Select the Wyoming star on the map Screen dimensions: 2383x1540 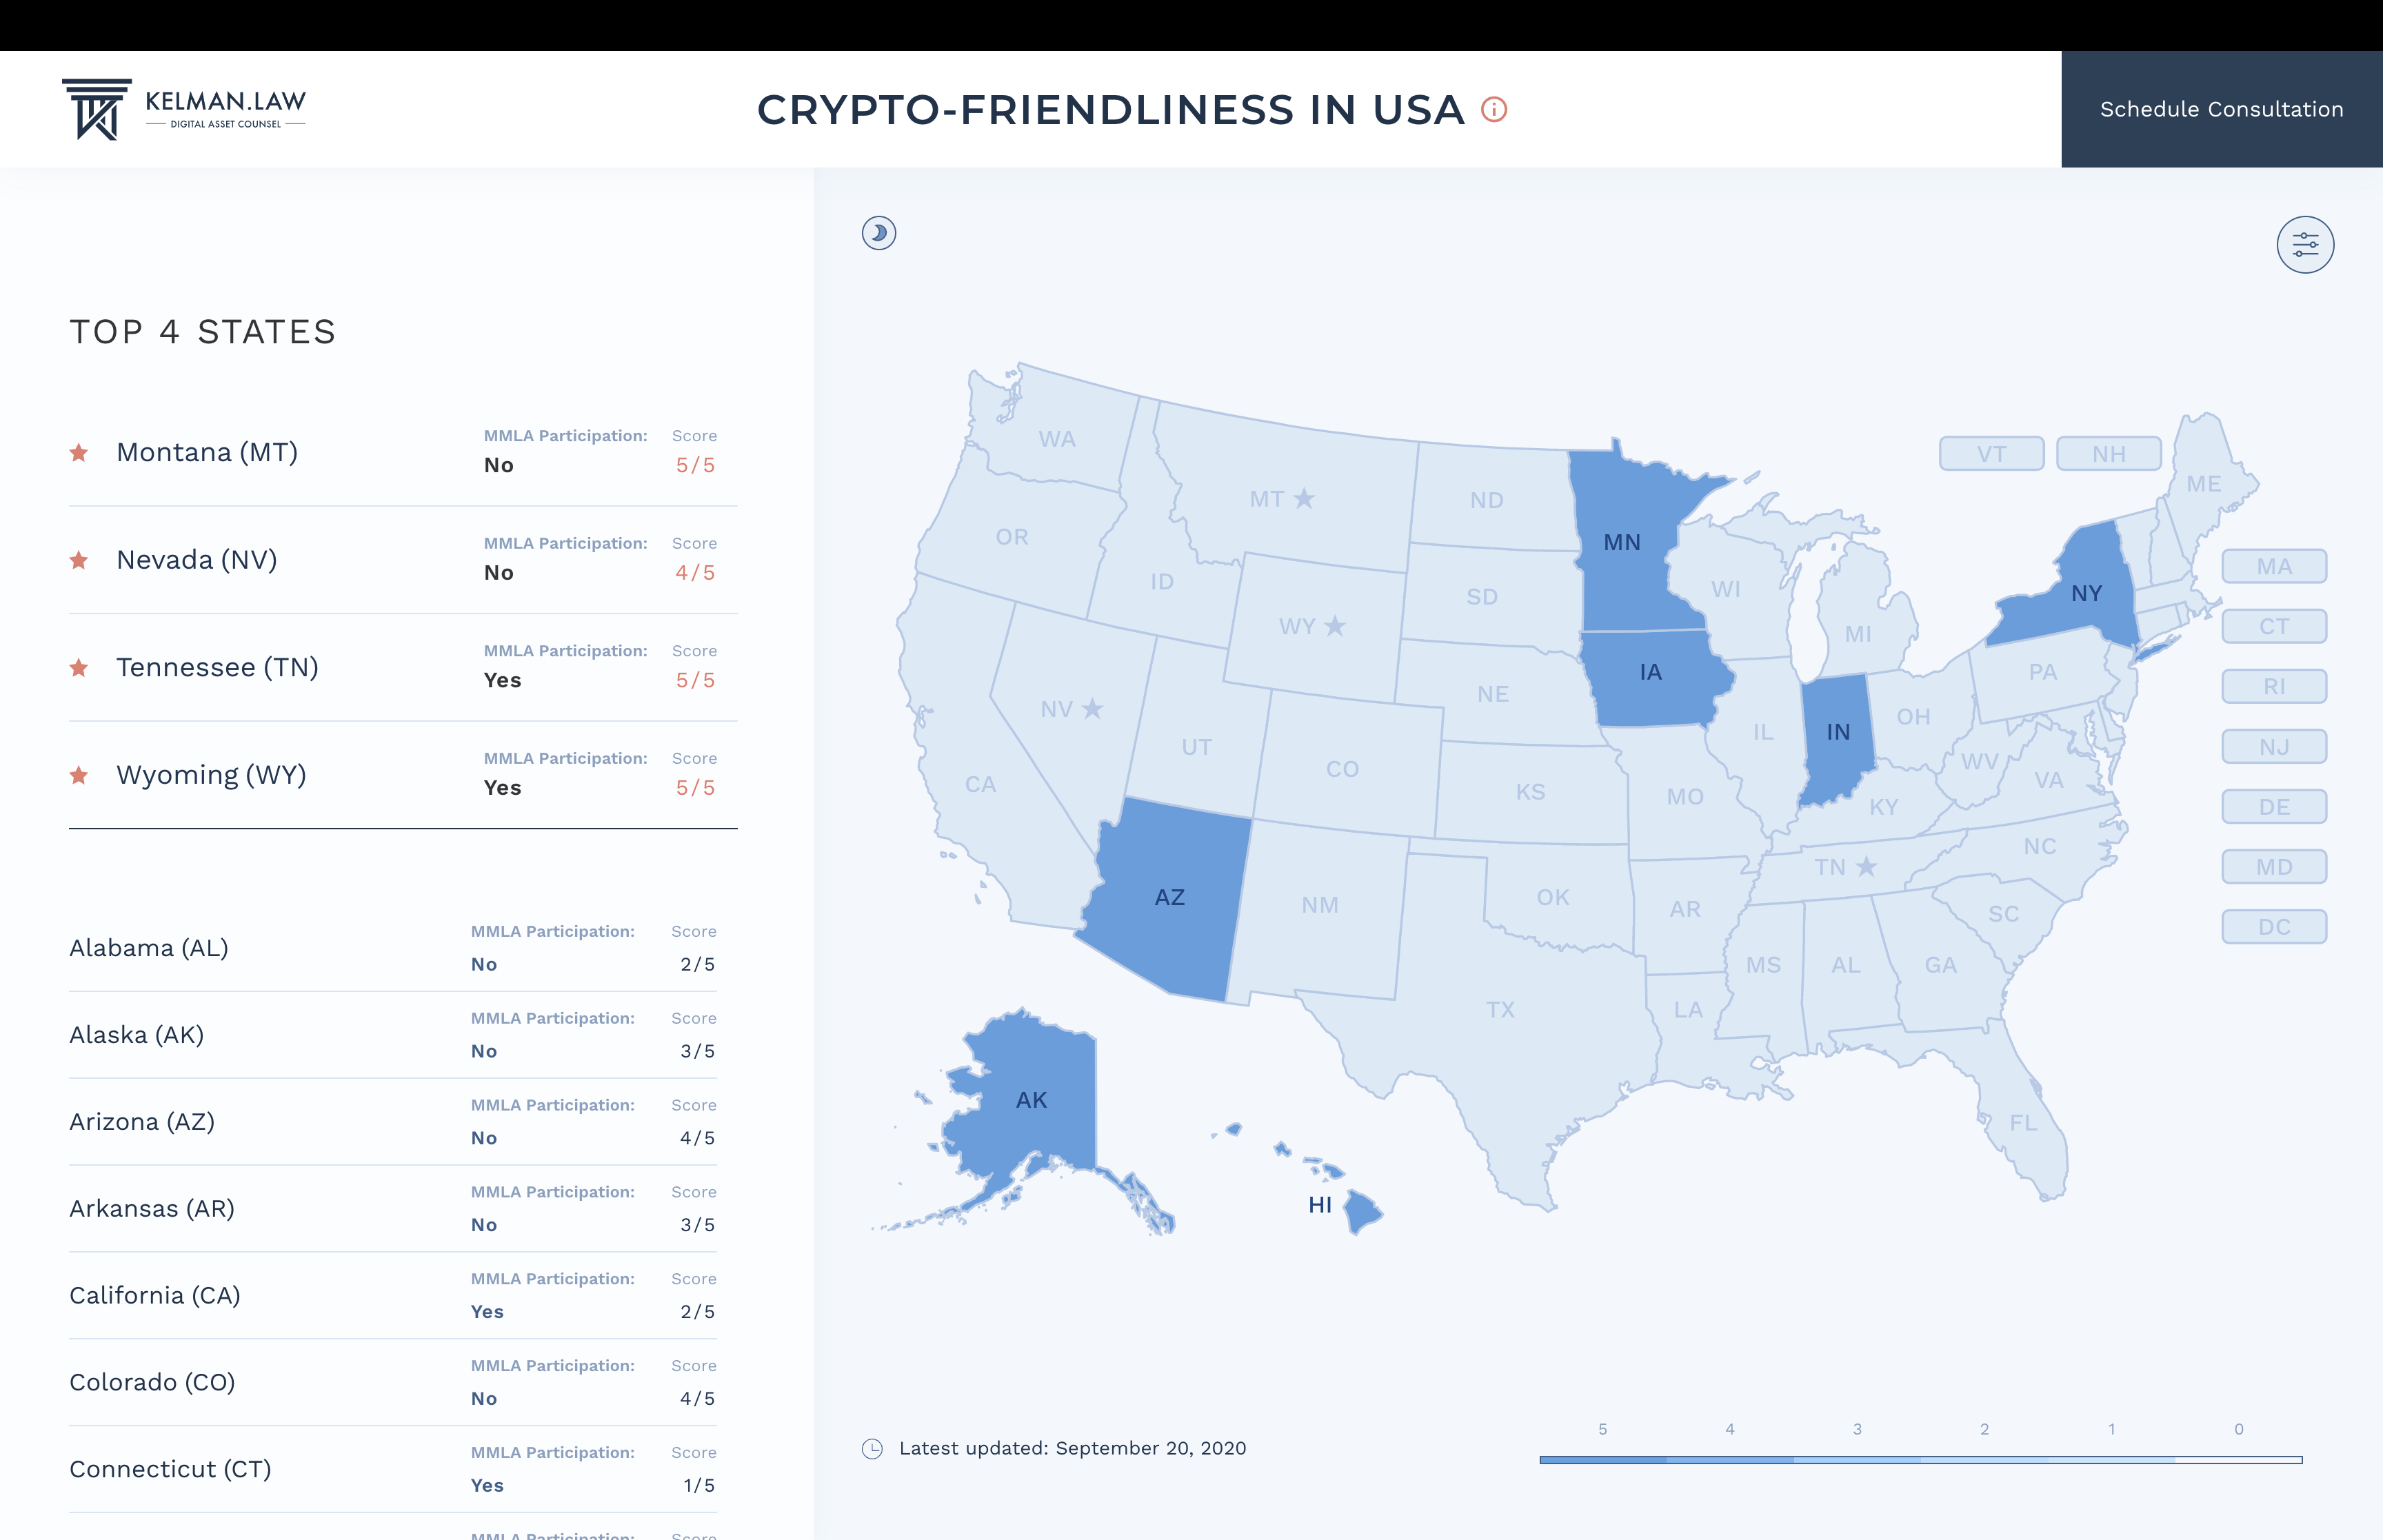pos(1334,626)
